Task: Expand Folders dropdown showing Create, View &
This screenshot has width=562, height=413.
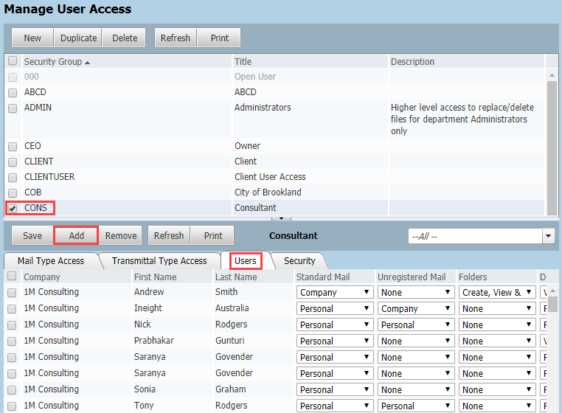Action: click(496, 293)
